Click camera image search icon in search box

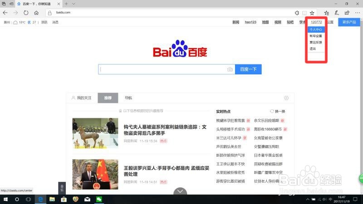tap(230, 69)
